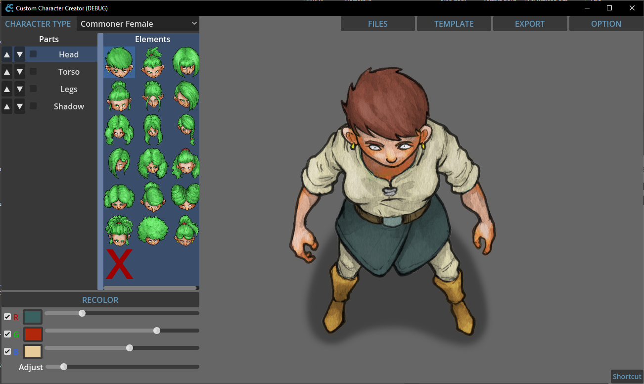The width and height of the screenshot is (644, 384).
Task: Click the Elements panel horizontal scrollbar
Action: [x=150, y=288]
